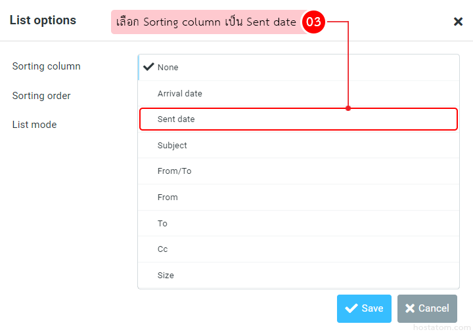Select the From/To option
The width and height of the screenshot is (473, 332).
[174, 171]
